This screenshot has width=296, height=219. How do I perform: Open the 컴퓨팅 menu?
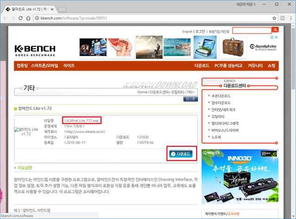22,66
